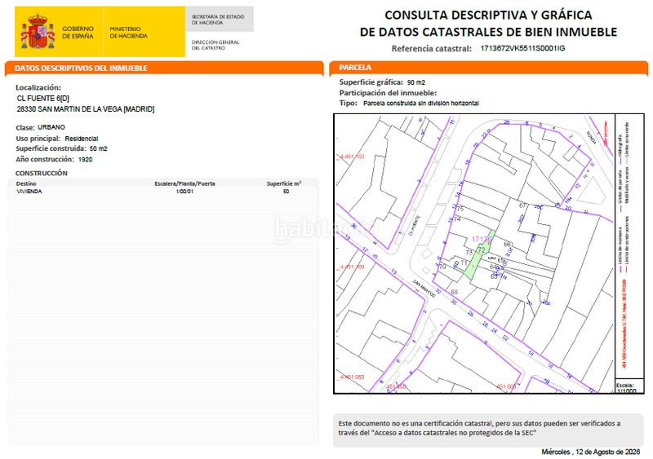
Task: Click 'Participación del inmueble:' label
Action: (x=388, y=93)
